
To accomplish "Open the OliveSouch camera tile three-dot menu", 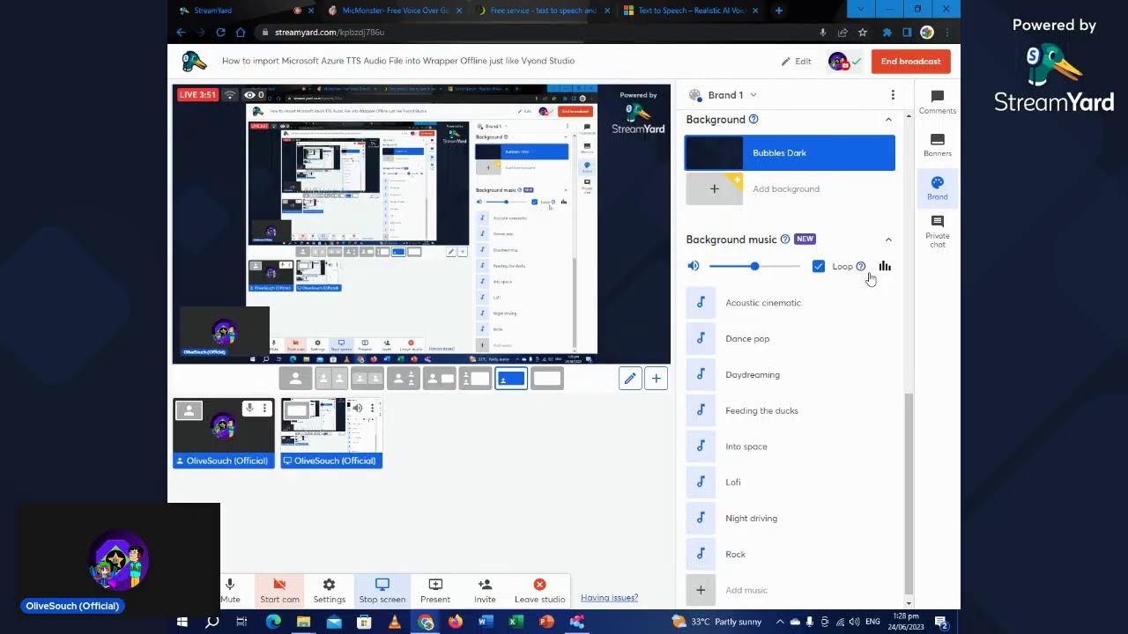I will (264, 409).
